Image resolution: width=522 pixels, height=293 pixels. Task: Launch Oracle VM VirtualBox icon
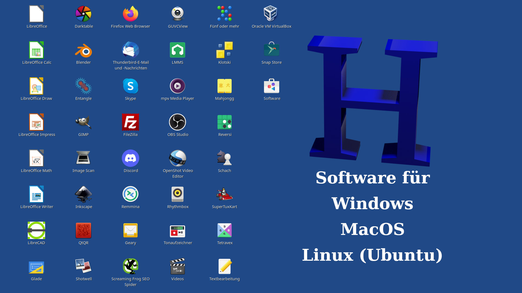point(271,14)
